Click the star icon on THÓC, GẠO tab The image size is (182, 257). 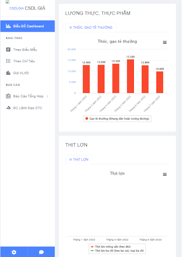71,28
